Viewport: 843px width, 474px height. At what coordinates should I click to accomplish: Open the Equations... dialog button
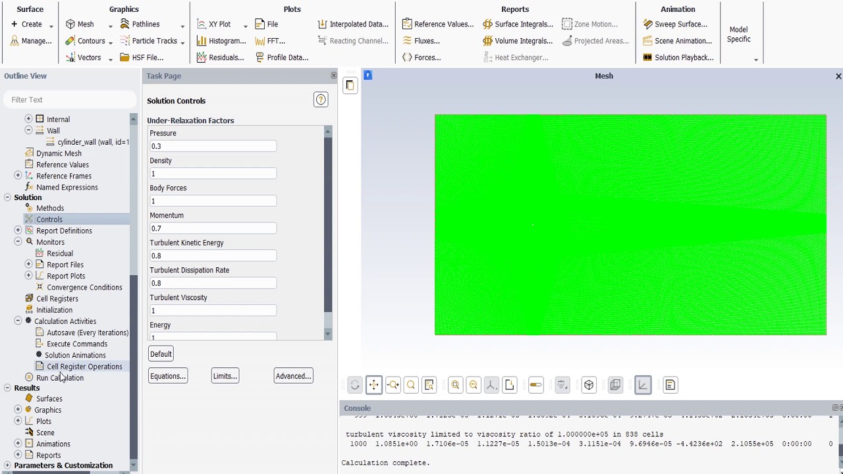coord(168,376)
